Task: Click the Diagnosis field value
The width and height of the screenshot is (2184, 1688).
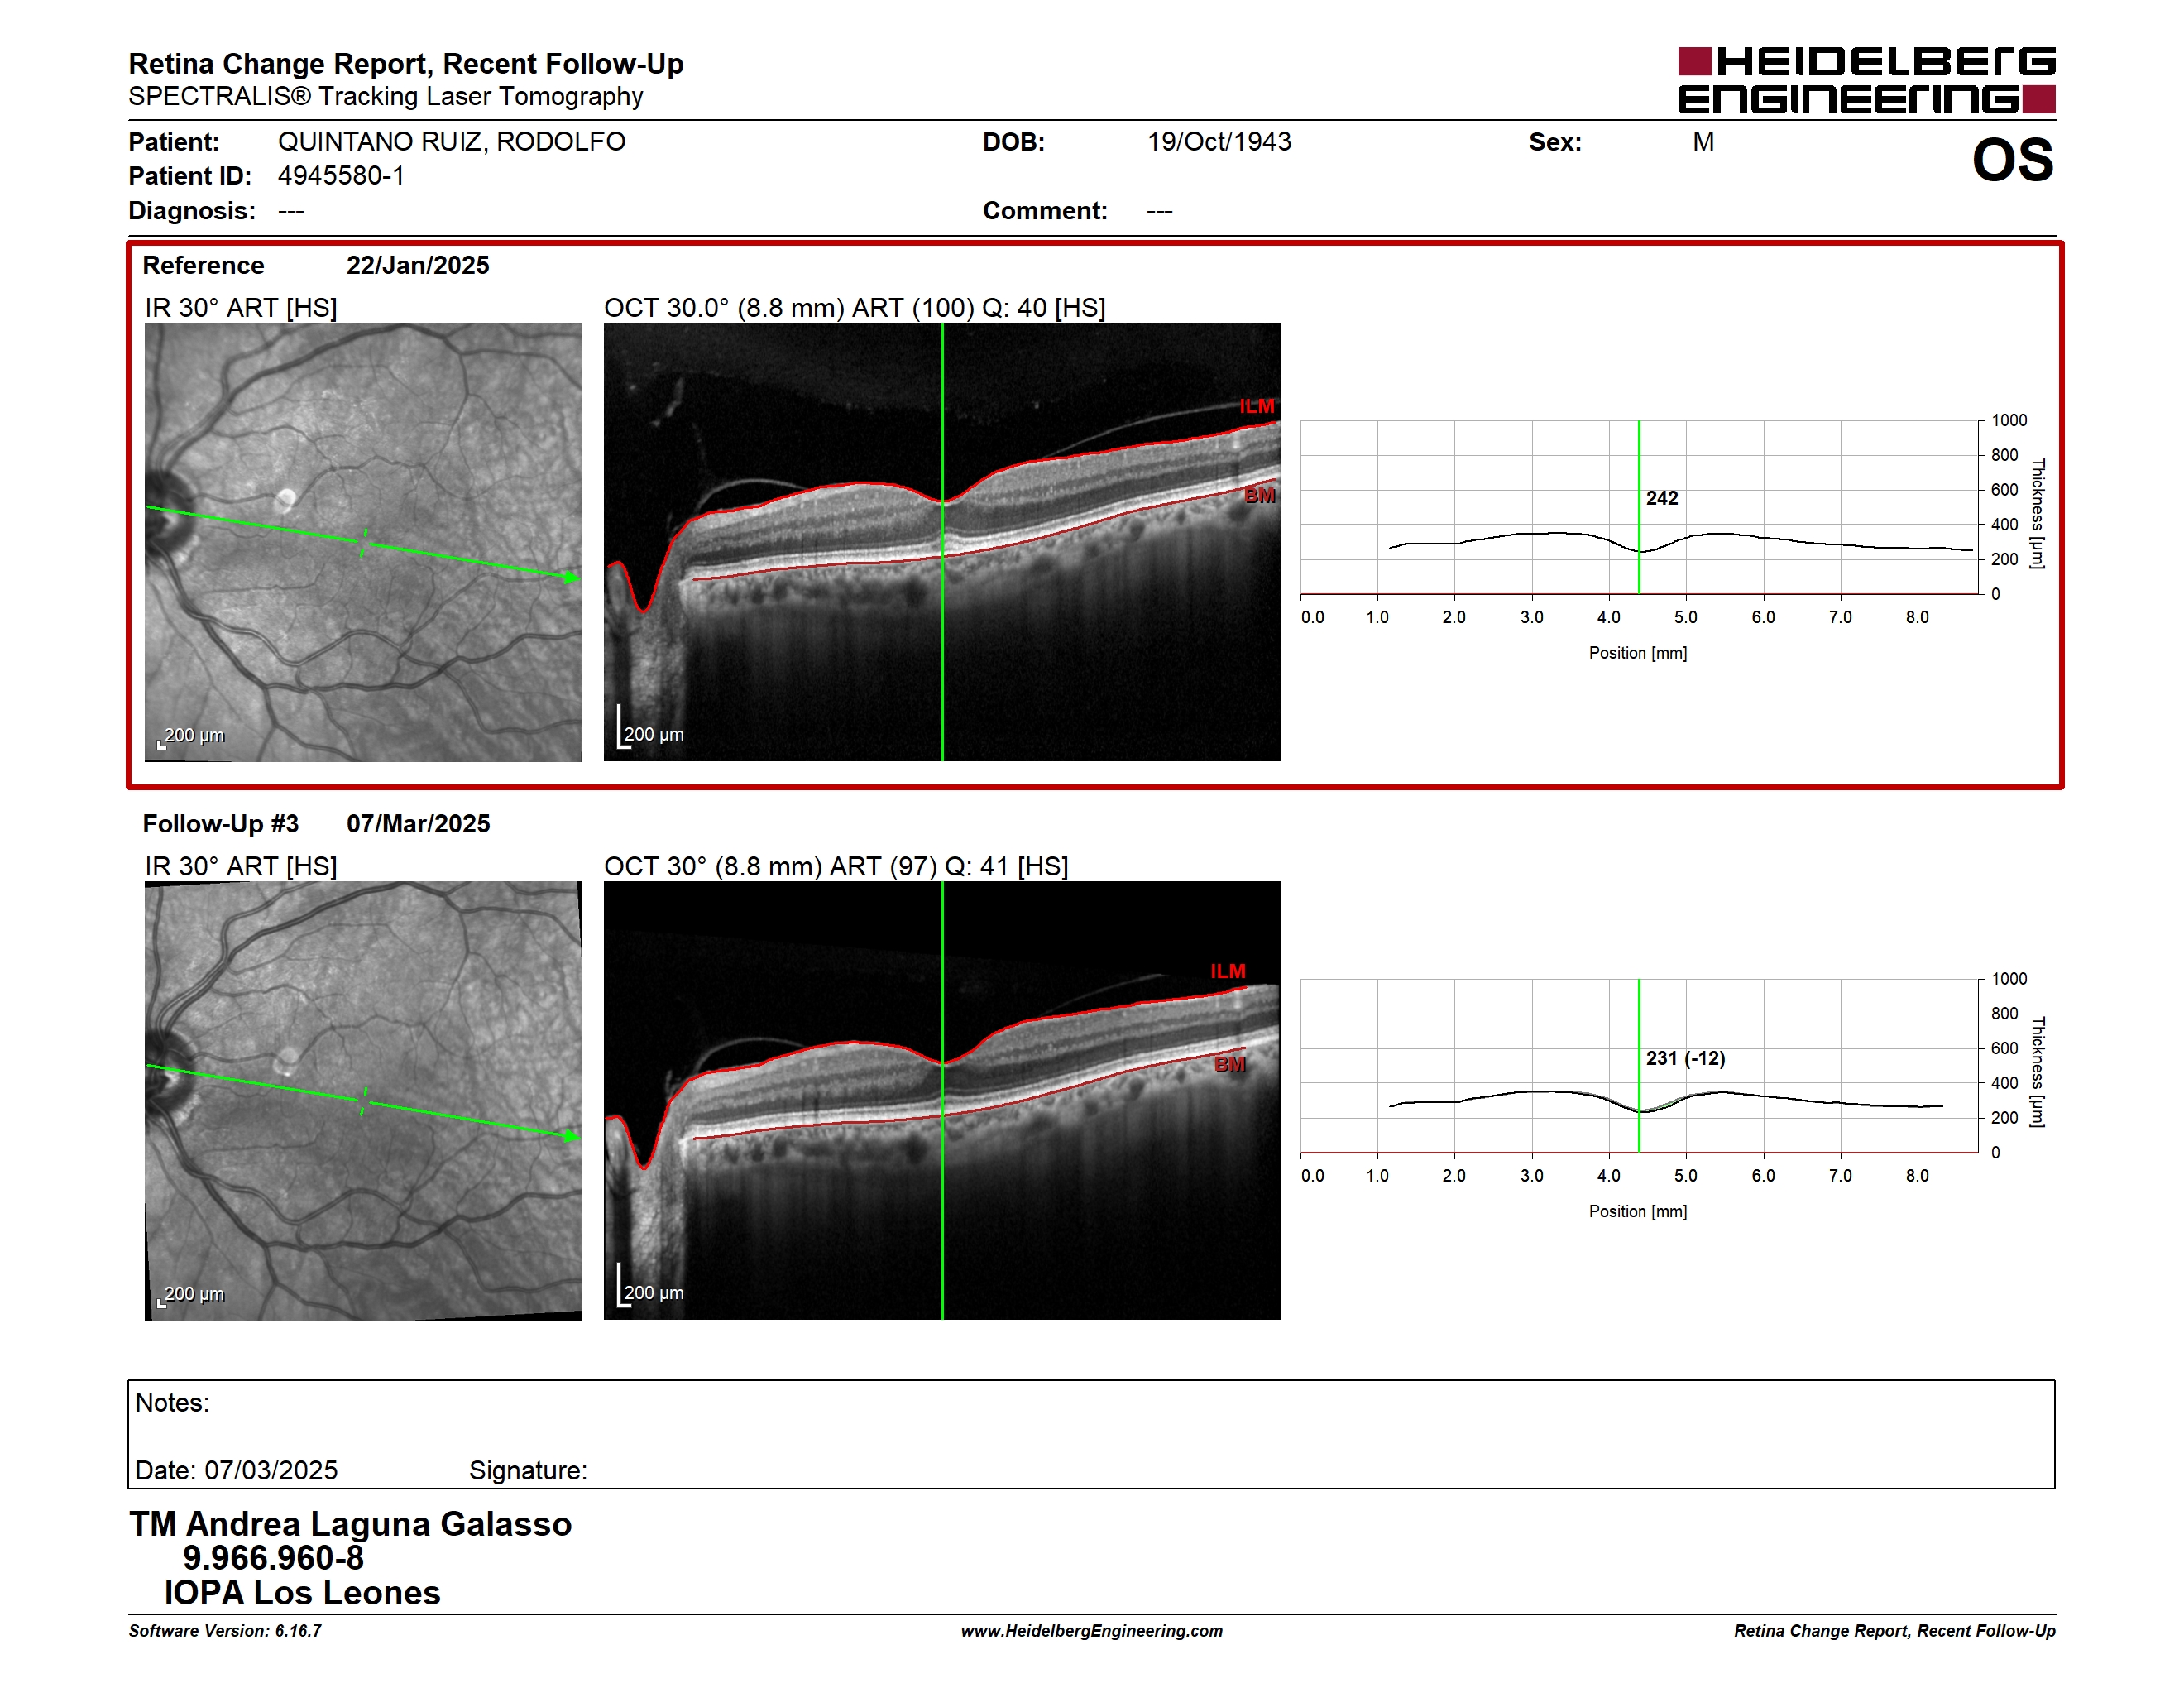Action: pyautogui.click(x=291, y=211)
